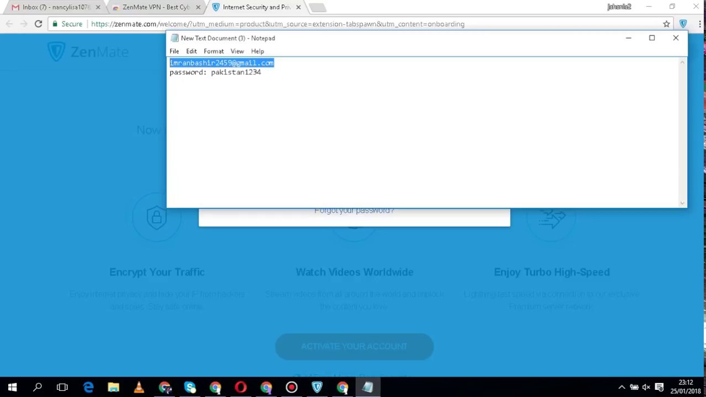
Task: Switch to the ZenMate VPN tab
Action: tap(156, 7)
